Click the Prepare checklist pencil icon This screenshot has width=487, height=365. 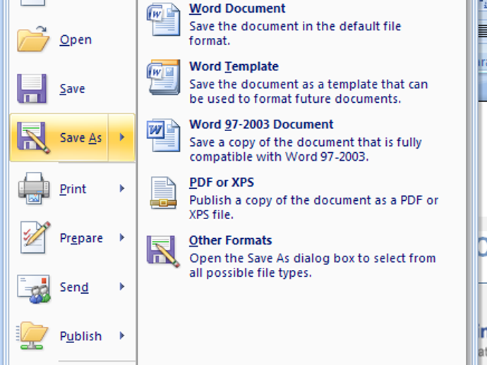click(x=35, y=237)
